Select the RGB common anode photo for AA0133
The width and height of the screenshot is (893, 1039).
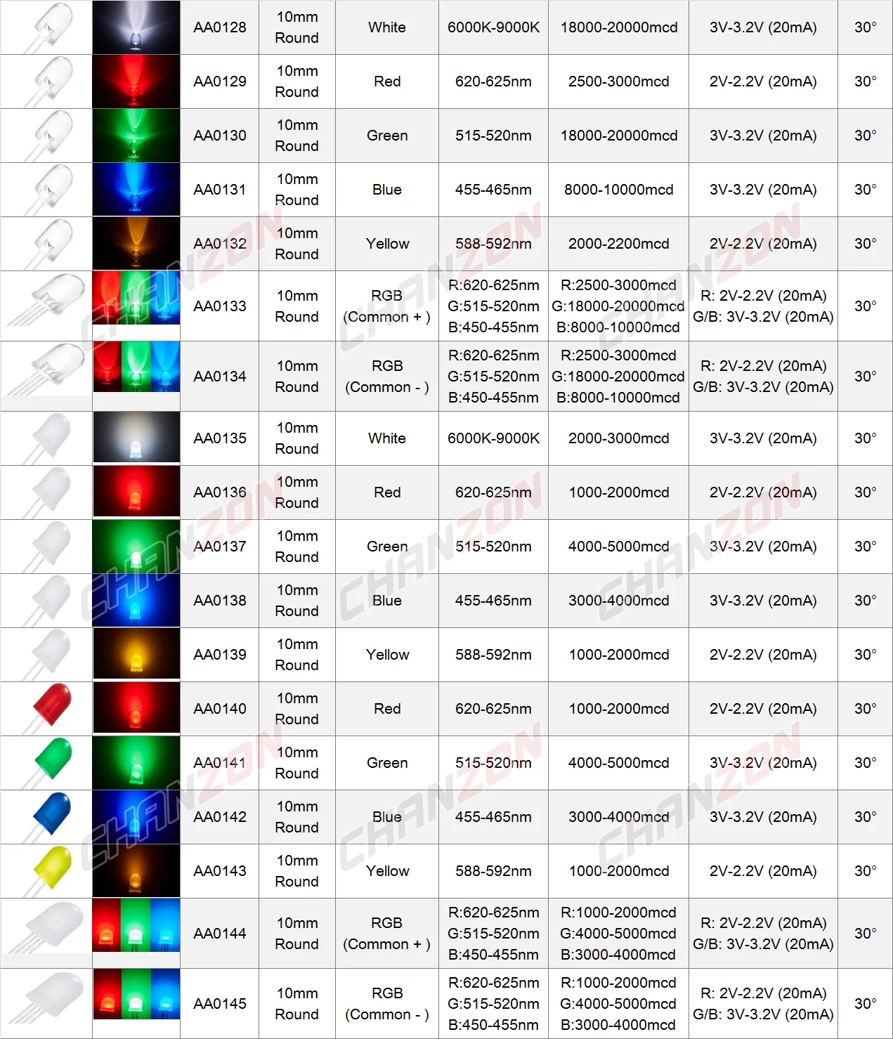point(136,305)
